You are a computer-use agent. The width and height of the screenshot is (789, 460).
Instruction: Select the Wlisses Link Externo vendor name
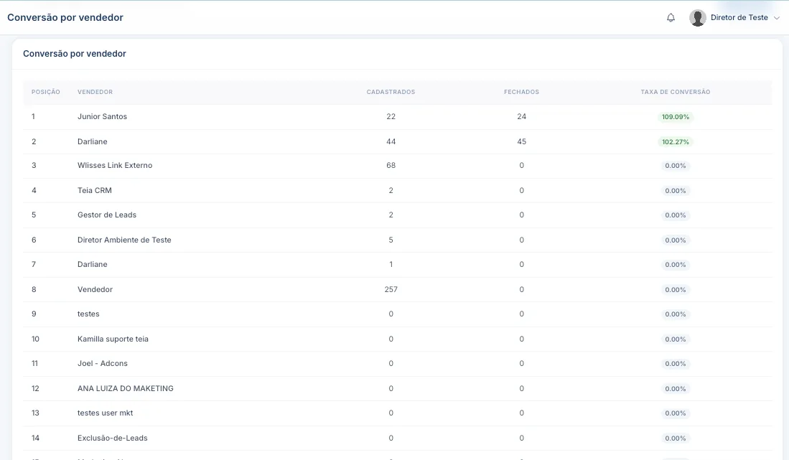point(115,165)
